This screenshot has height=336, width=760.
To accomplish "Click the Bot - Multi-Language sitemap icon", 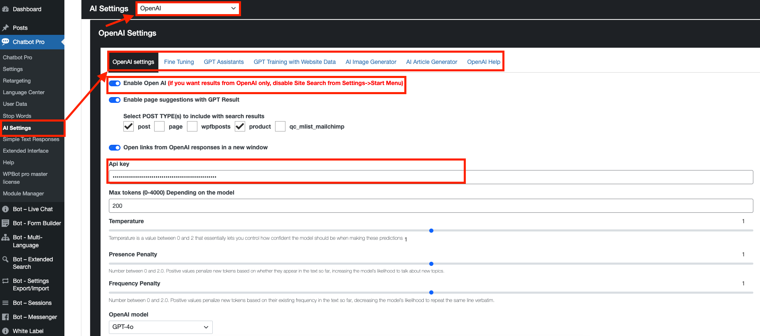I will tap(5, 238).
